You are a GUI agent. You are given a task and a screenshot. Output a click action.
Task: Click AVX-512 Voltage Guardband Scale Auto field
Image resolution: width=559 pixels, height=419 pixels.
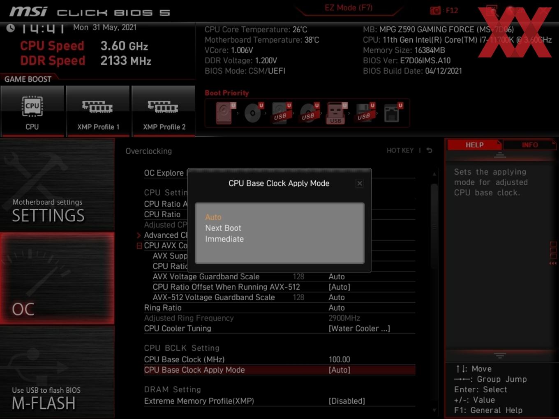[x=337, y=297]
